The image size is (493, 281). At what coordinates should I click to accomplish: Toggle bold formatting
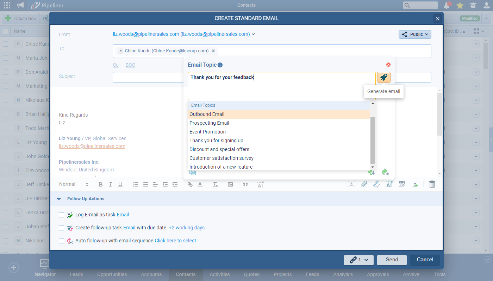pyautogui.click(x=100, y=184)
